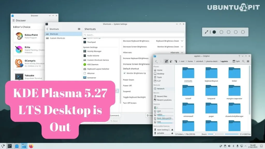Eject writable removable device
Image resolution: width=265 pixels, height=149 pixels.
click(172, 133)
